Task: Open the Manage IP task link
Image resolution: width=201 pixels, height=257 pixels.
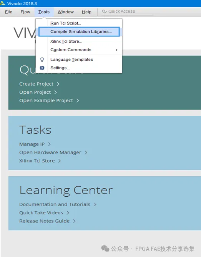Action: pos(32,144)
